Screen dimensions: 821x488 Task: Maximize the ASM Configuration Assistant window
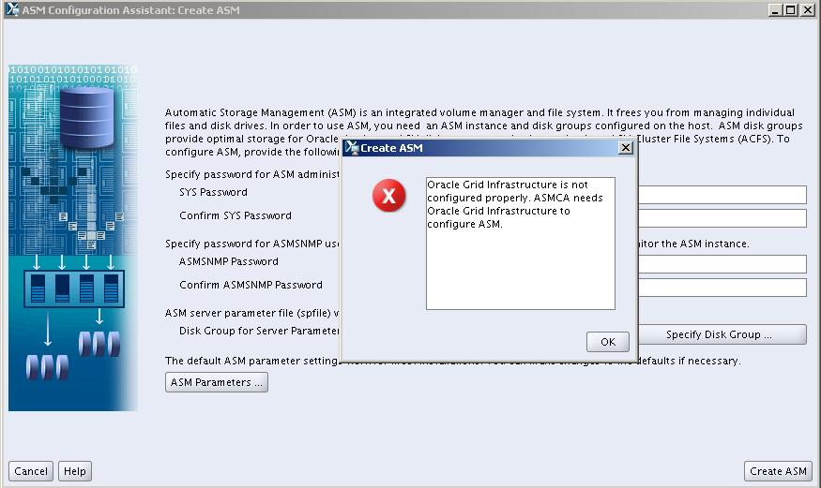tap(791, 9)
